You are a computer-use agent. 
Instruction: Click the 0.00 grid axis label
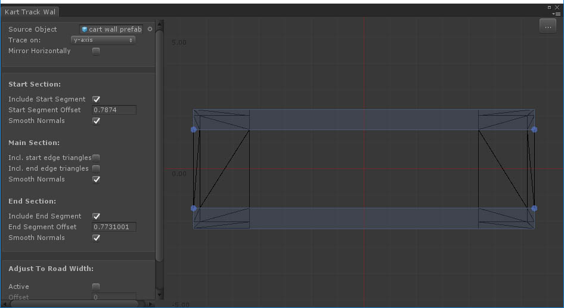point(179,174)
